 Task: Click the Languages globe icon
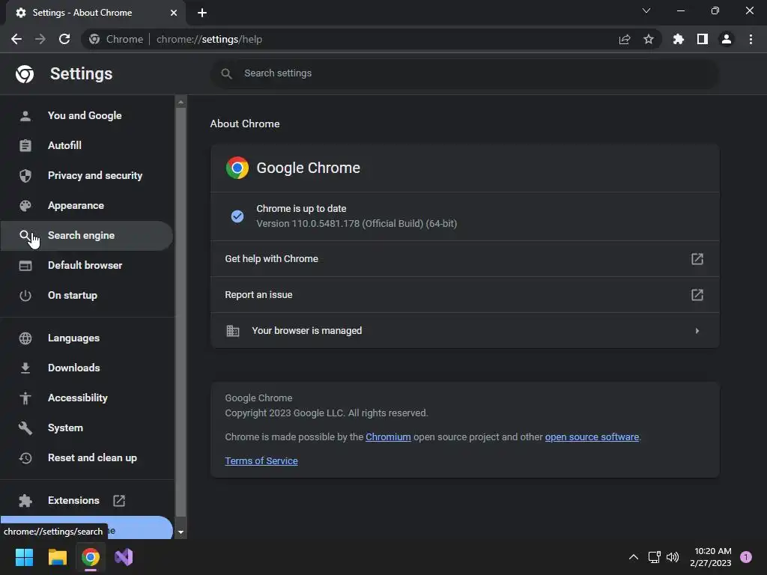pyautogui.click(x=25, y=338)
